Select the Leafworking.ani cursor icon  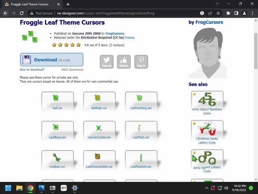coord(139,98)
